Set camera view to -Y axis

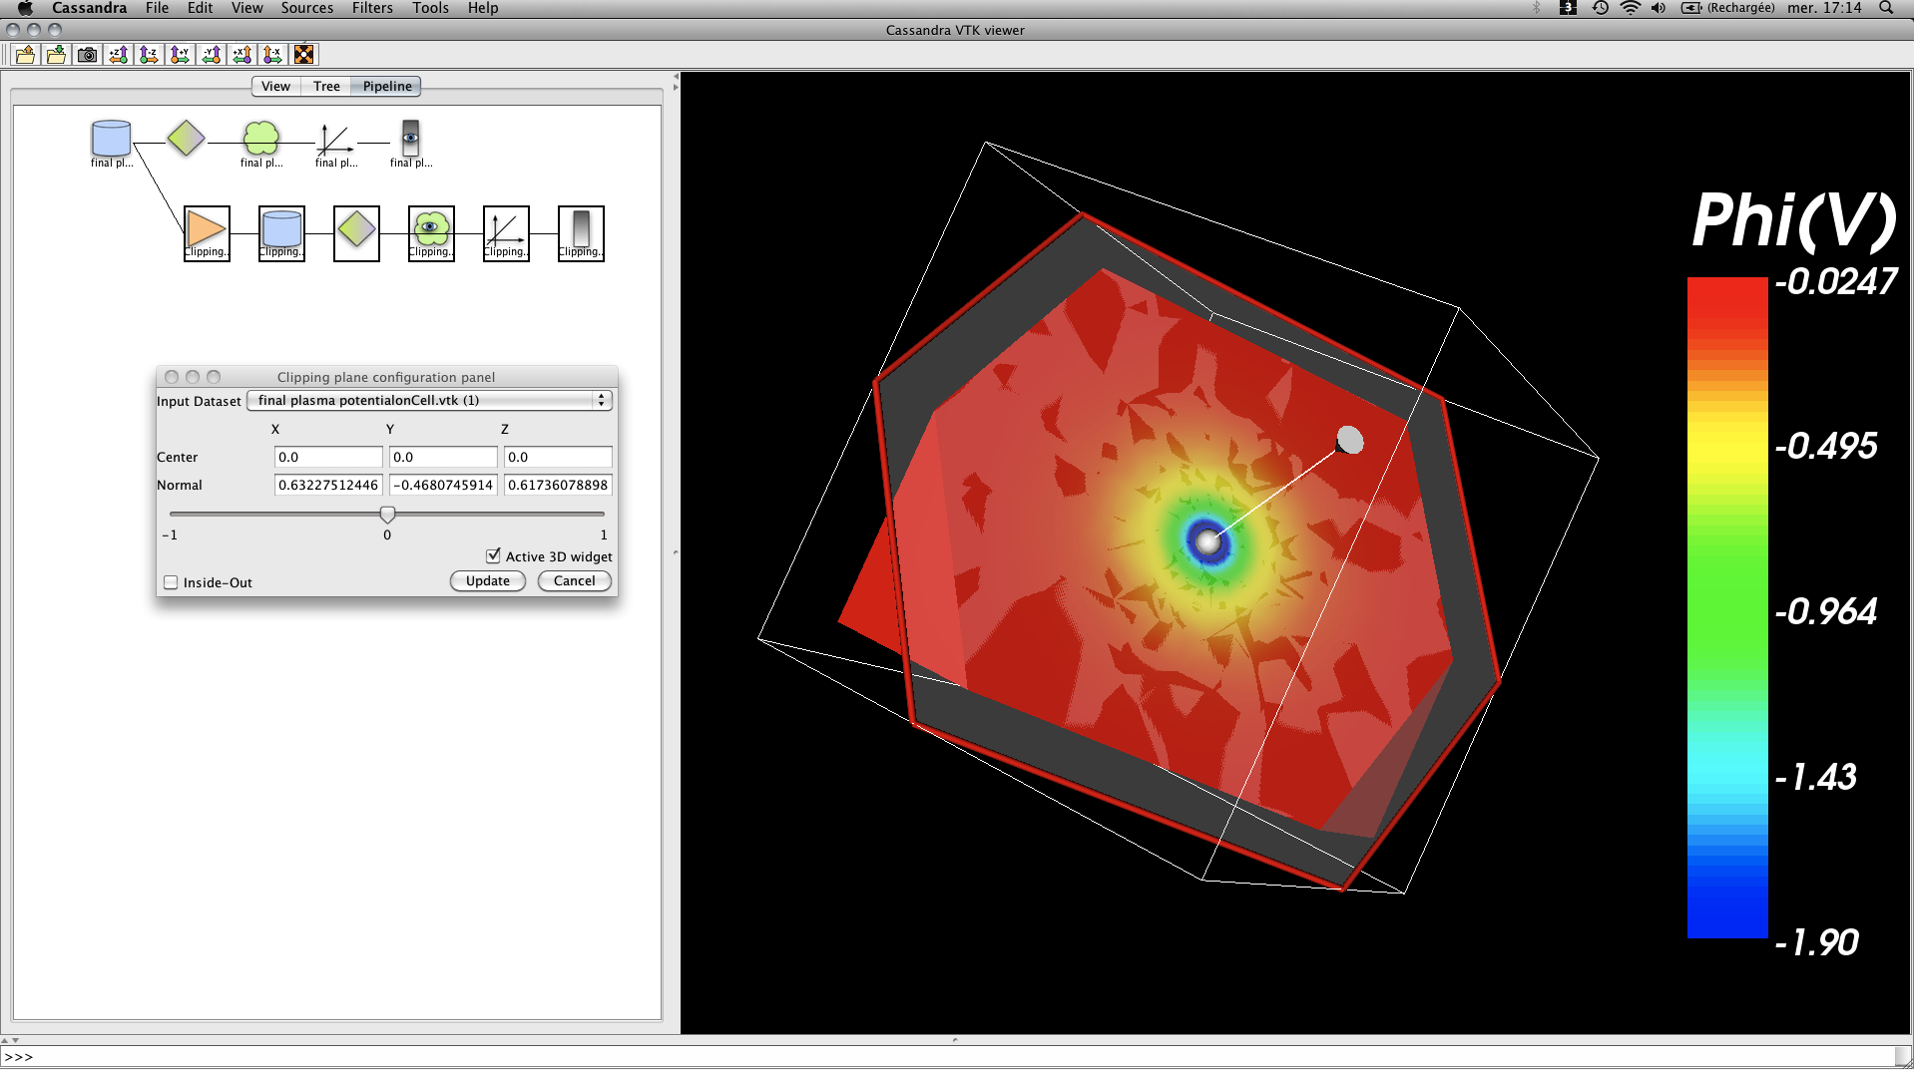212,55
